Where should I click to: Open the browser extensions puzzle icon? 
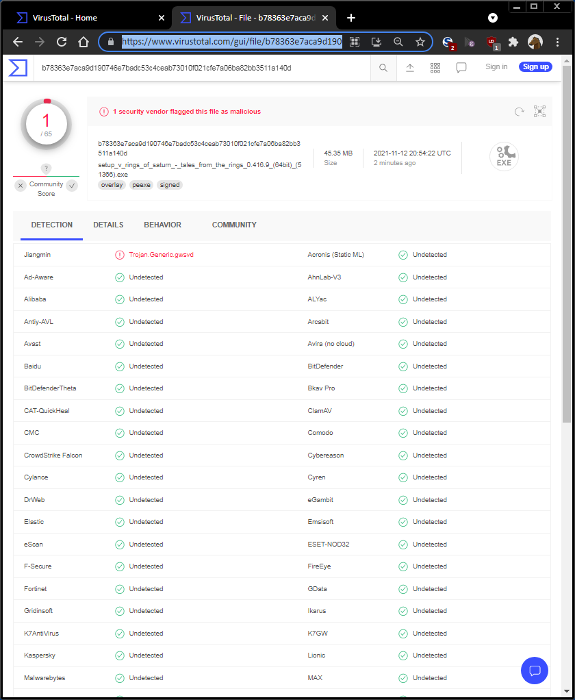tap(513, 42)
